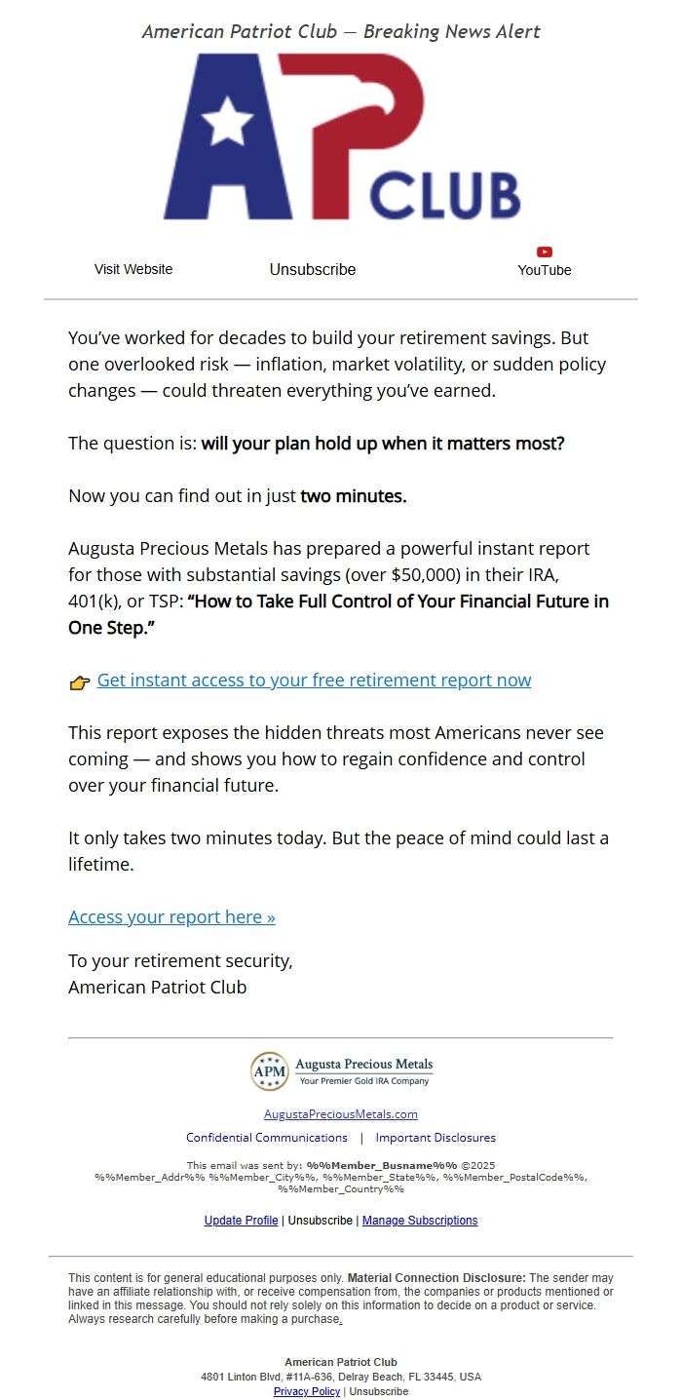The width and height of the screenshot is (682, 1400).
Task: Click Unsubscribe beside Privacy Policy
Action: (x=379, y=1392)
